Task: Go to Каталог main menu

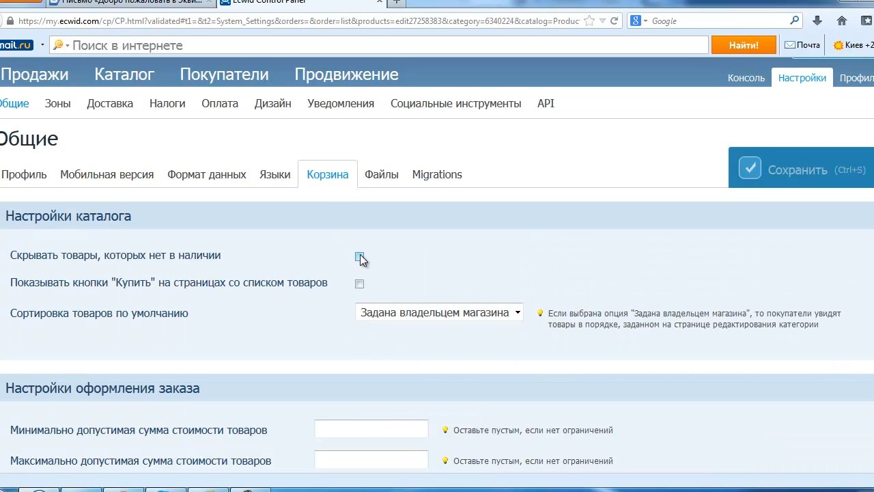Action: [124, 74]
